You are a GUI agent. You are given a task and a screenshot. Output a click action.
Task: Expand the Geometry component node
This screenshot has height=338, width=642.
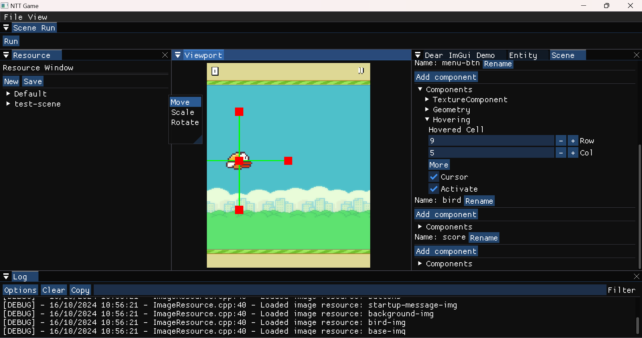pos(427,110)
